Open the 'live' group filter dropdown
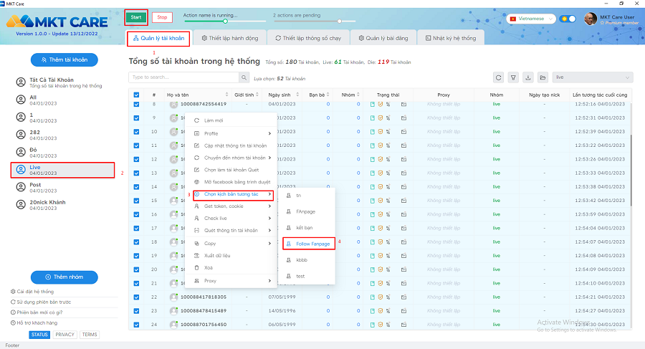 593,77
